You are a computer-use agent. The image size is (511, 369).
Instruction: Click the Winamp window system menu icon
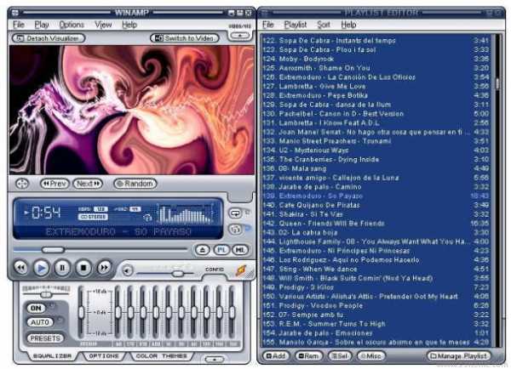[15, 13]
